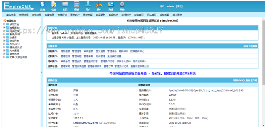Open 数据更新 in the navigation bar

click(100, 15)
